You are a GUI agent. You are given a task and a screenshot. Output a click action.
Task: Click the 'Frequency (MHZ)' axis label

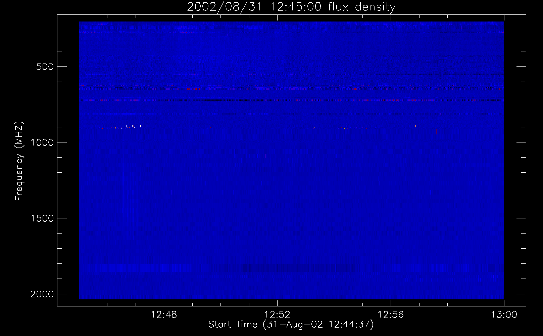click(19, 161)
